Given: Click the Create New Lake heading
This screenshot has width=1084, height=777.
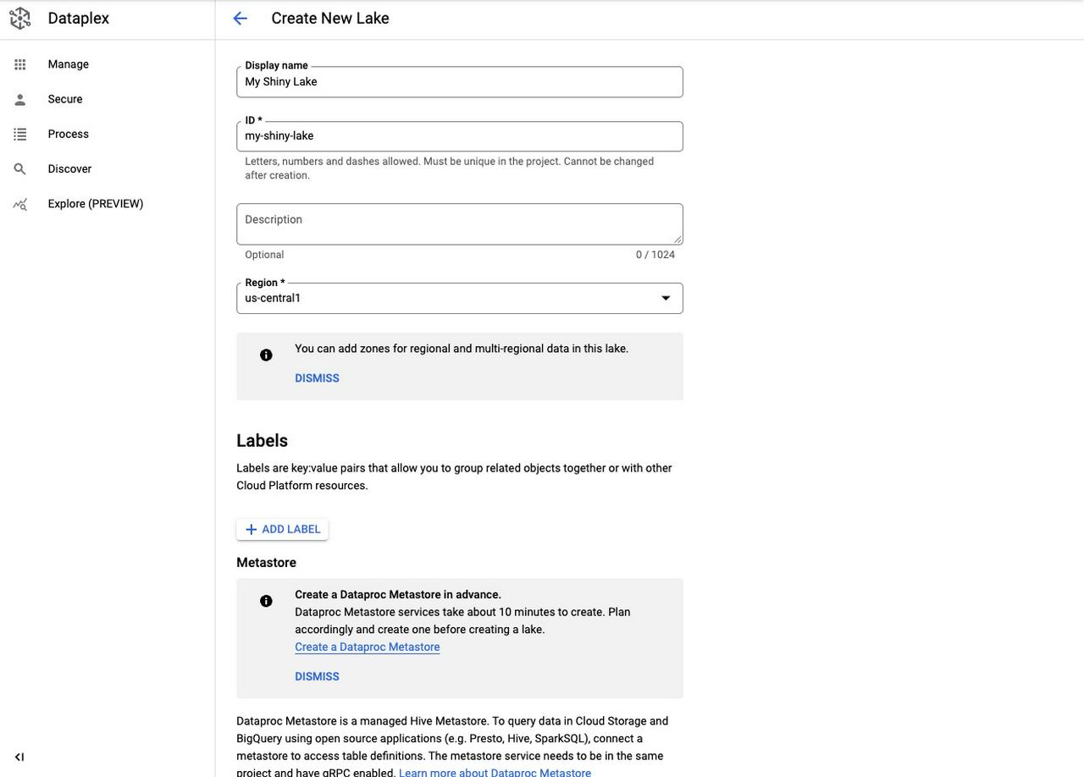Looking at the screenshot, I should tap(330, 19).
